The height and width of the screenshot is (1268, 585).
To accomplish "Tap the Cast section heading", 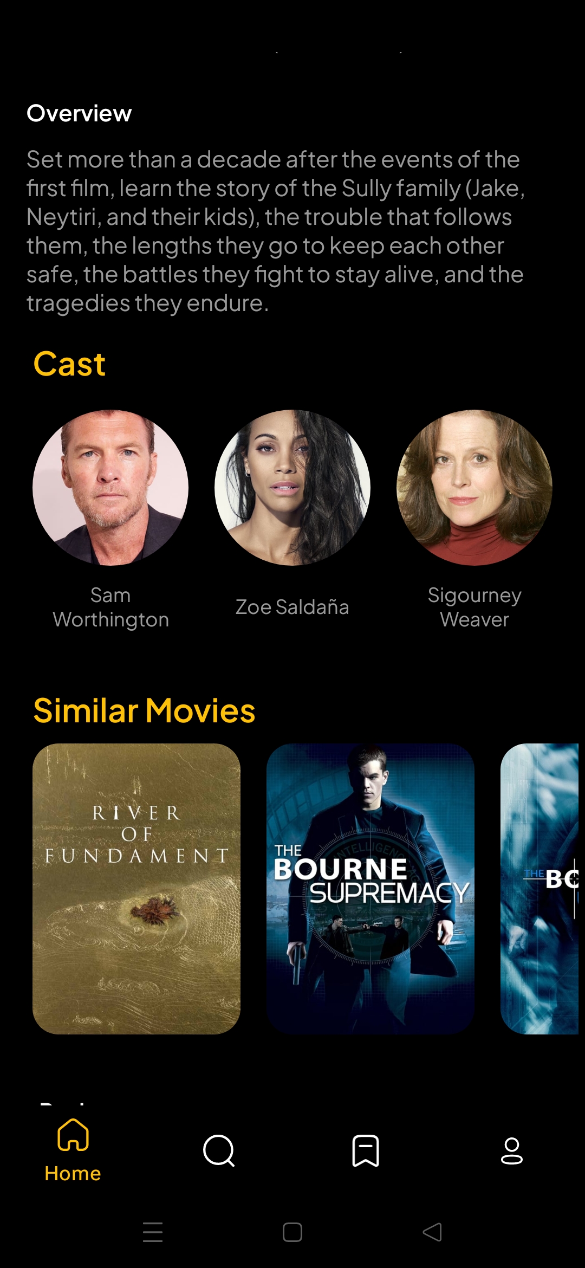I will (69, 364).
